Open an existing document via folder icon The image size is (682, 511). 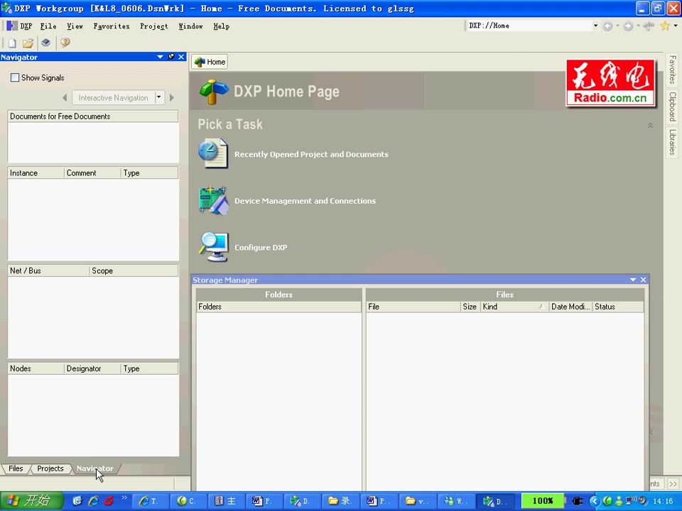(28, 43)
